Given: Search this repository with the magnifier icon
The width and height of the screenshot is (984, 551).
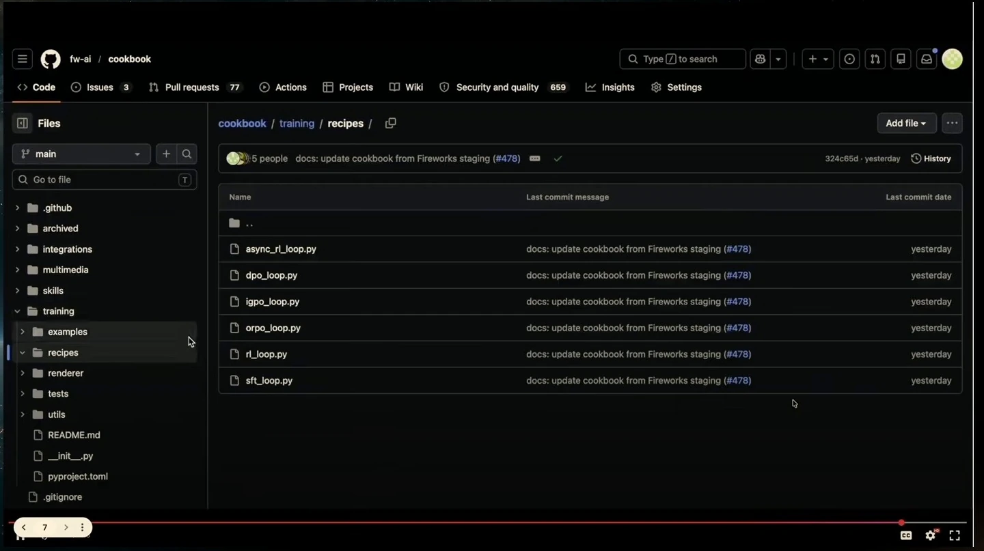Looking at the screenshot, I should click(x=187, y=154).
